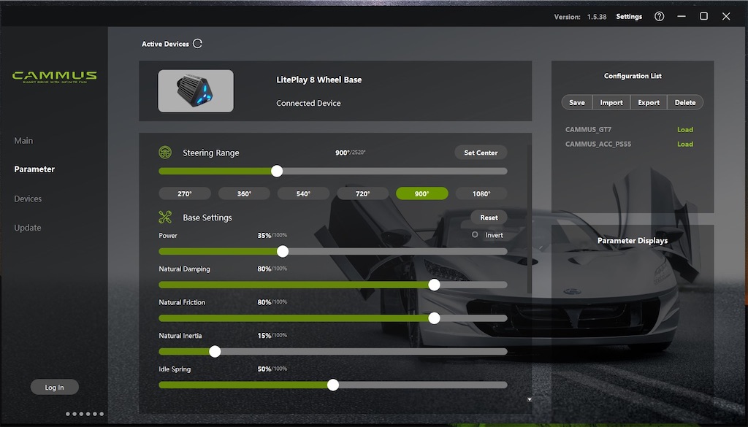The height and width of the screenshot is (427, 748).
Task: Click the Base Settings tools icon
Action: click(165, 218)
